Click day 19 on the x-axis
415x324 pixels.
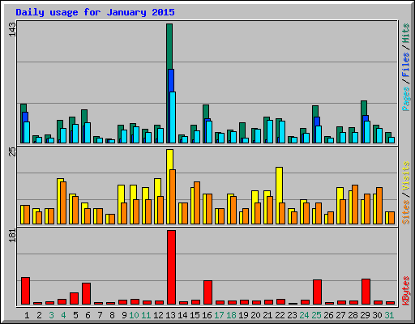click(243, 315)
